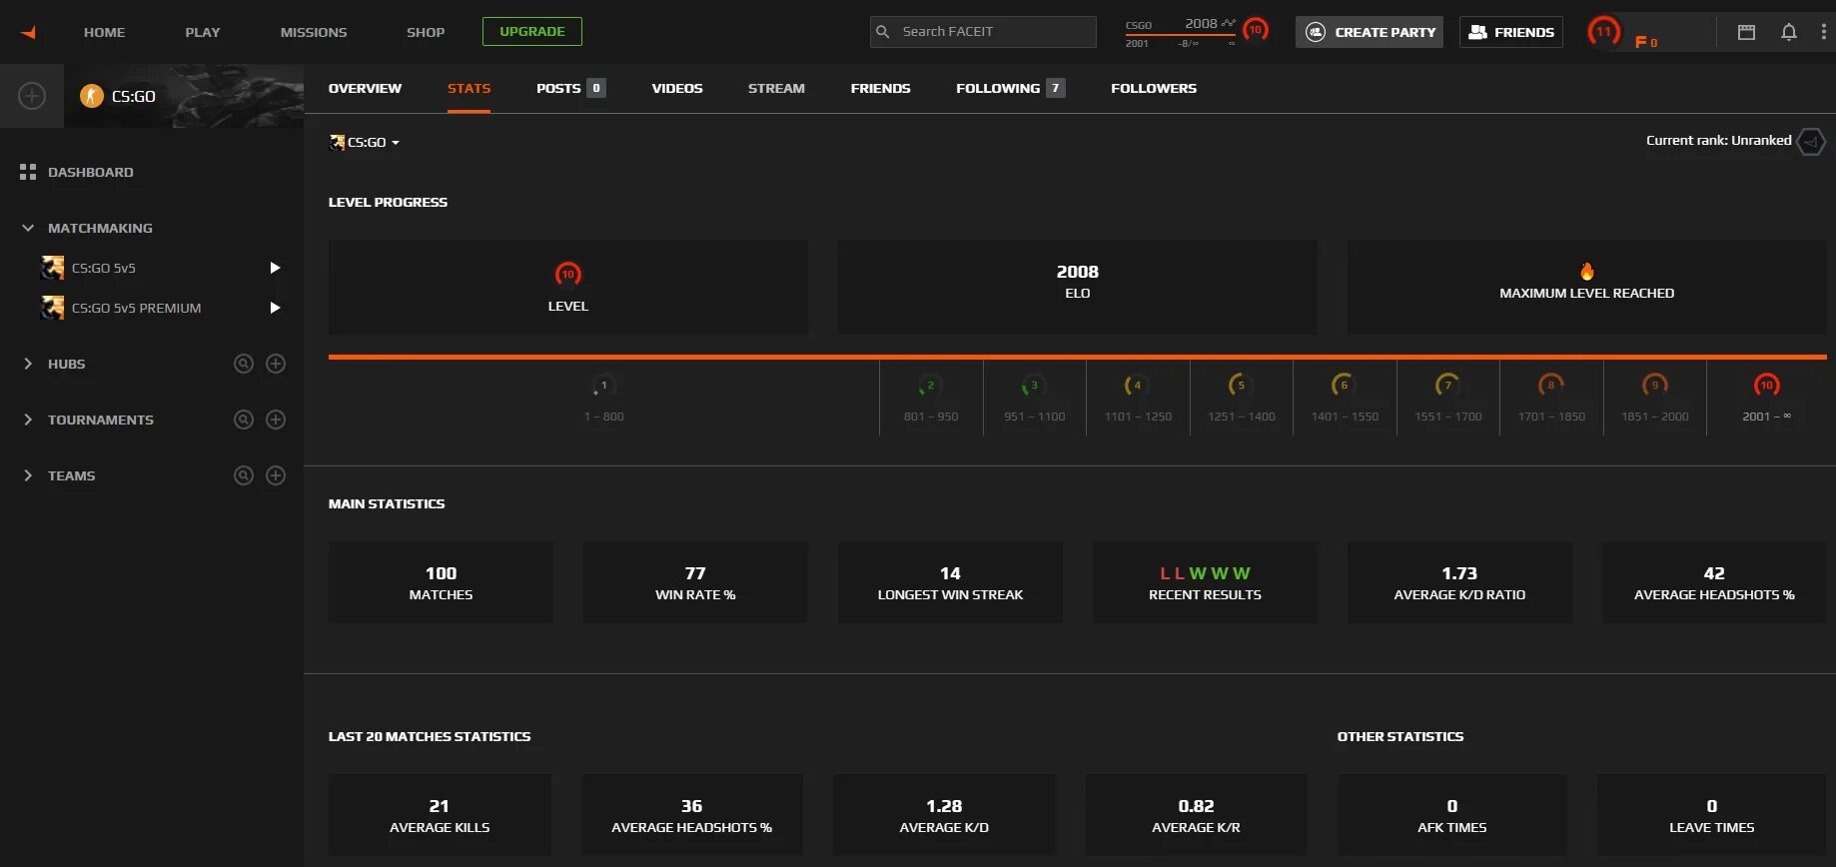The image size is (1836, 867).
Task: Click level 1 marker 1 – 800
Action: 603,399
